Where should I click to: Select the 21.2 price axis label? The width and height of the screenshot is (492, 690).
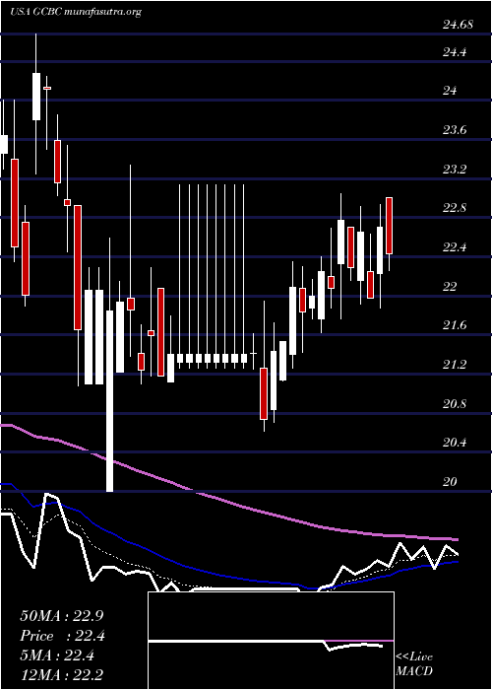[455, 365]
